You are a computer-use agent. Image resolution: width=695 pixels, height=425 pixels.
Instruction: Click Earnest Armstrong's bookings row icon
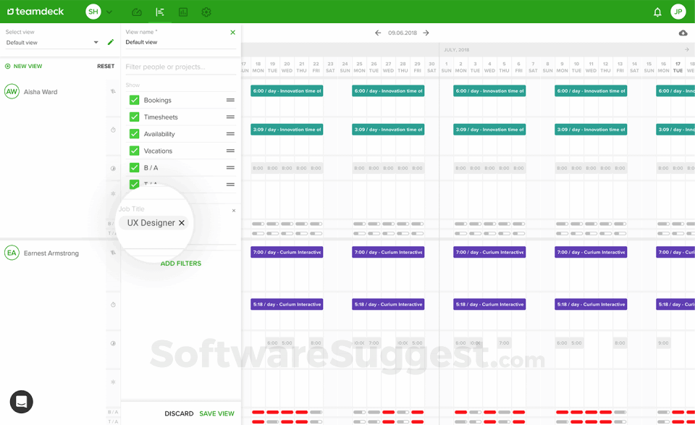tap(113, 253)
